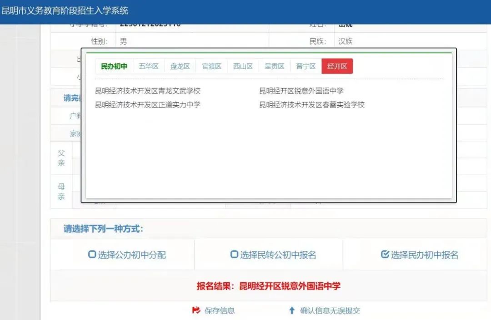The width and height of the screenshot is (491, 320).
Task: Click the 请选择下列一种方式 heading
Action: [x=103, y=229]
